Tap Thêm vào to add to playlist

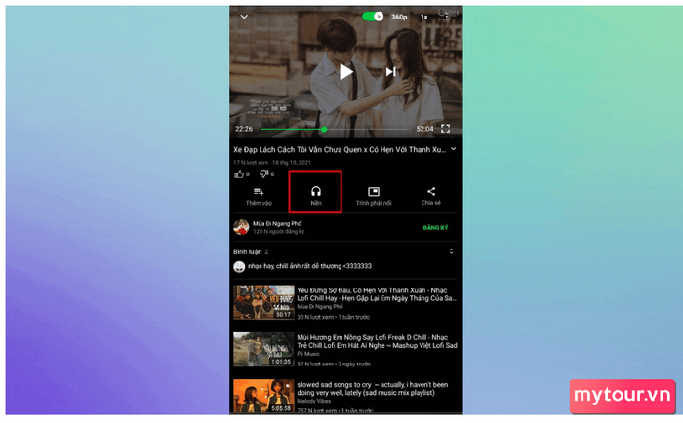(259, 197)
